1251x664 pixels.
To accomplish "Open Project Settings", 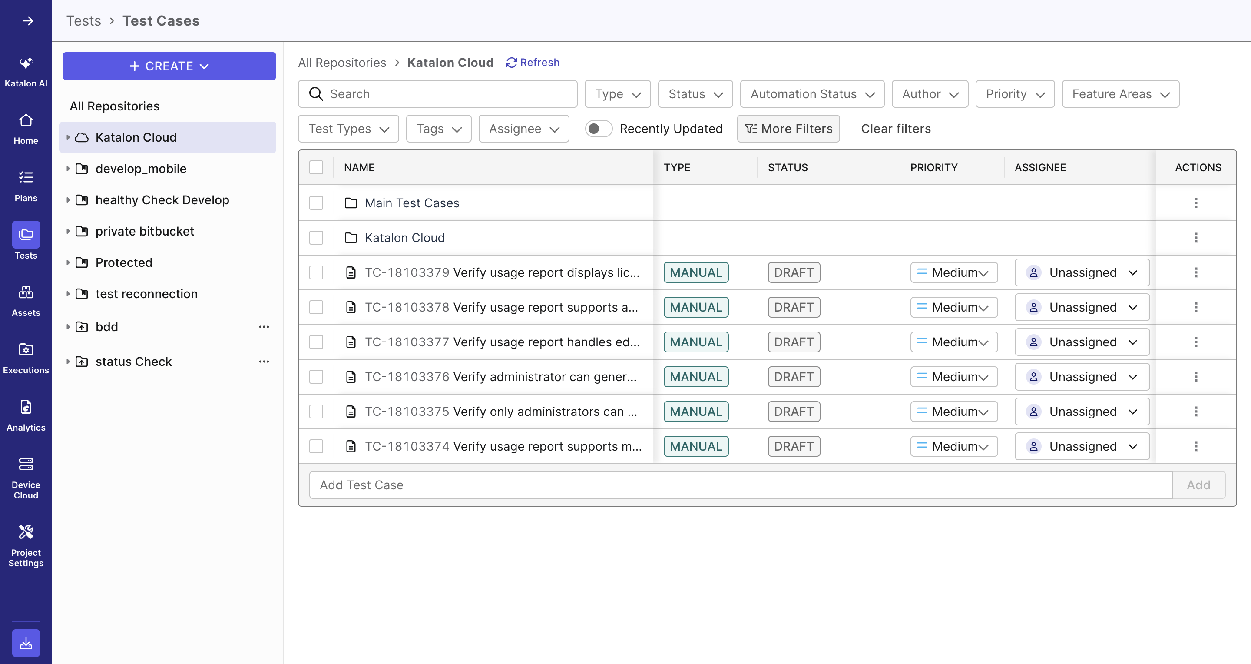I will [26, 546].
